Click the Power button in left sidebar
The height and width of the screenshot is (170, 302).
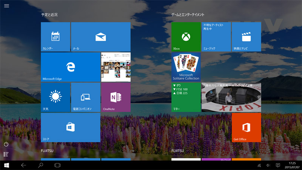(6, 144)
